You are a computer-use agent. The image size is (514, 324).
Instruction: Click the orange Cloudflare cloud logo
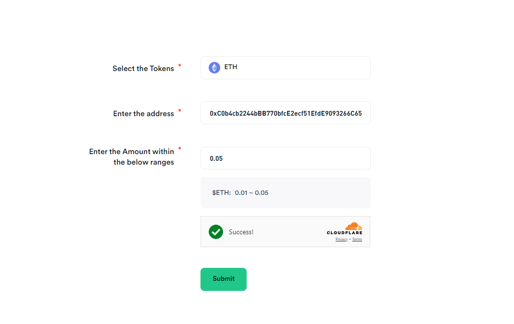click(353, 226)
